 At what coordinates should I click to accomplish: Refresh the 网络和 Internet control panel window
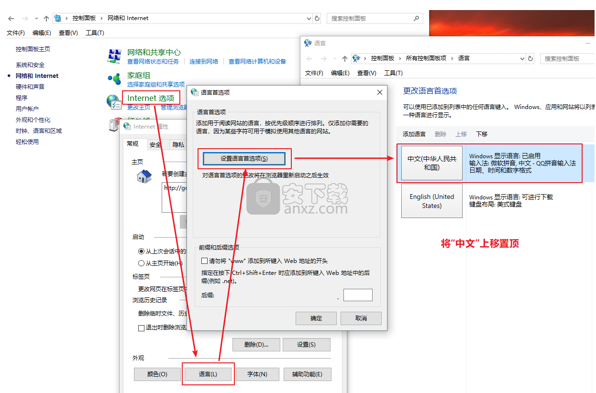click(317, 19)
